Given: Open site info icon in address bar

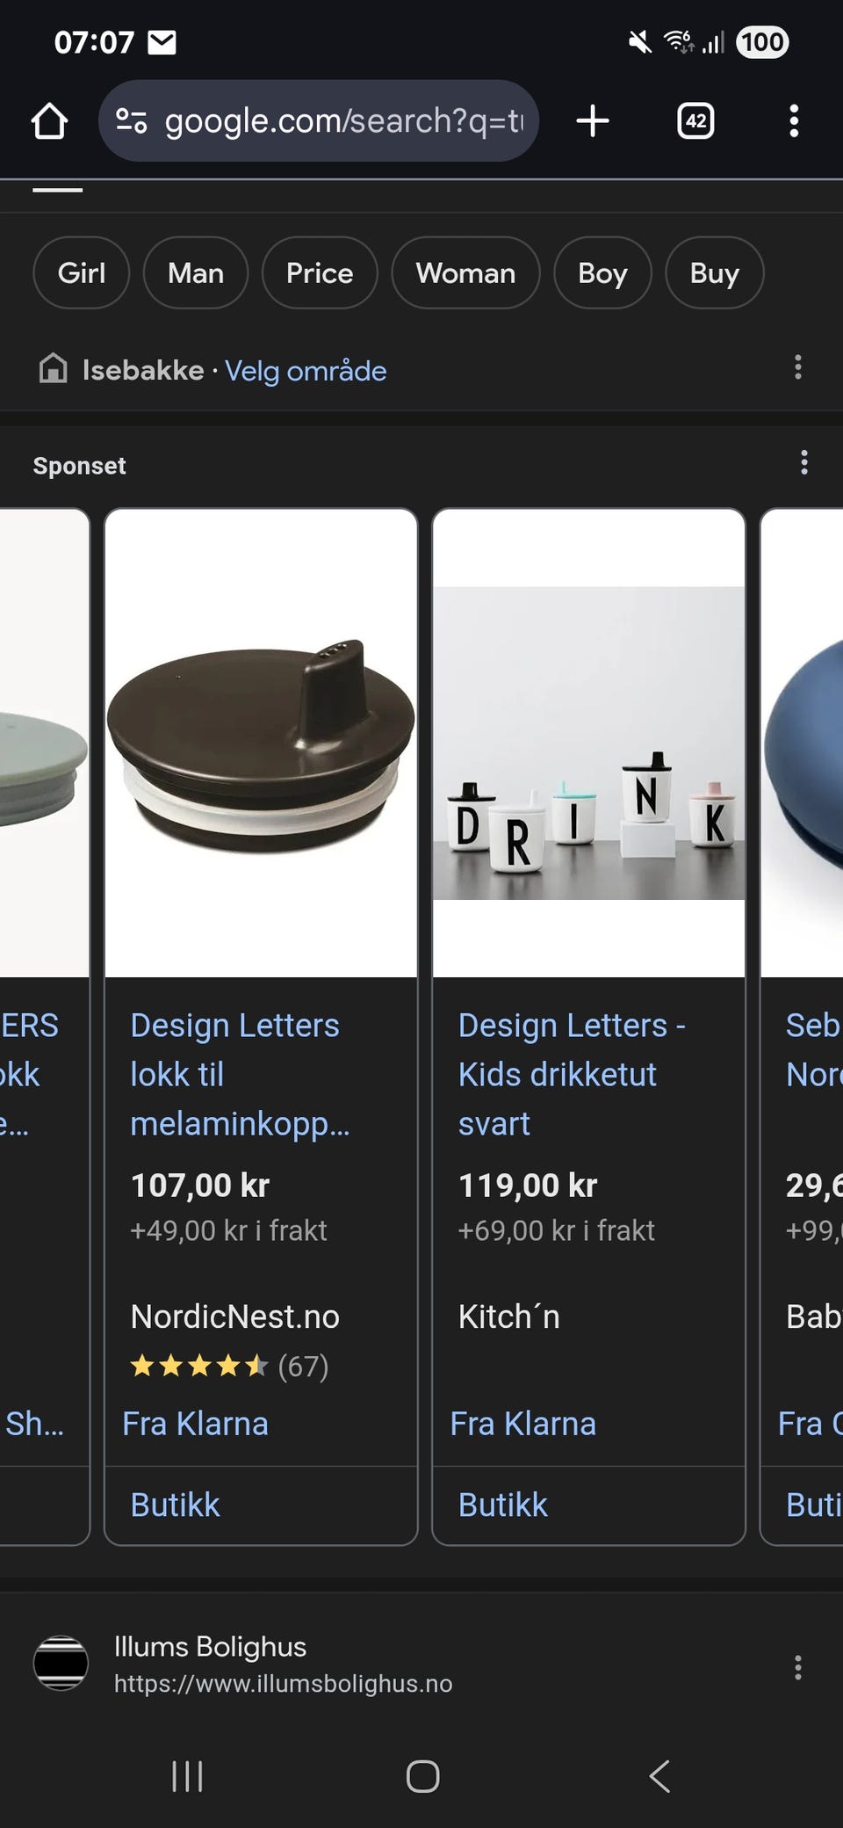Looking at the screenshot, I should 132,120.
